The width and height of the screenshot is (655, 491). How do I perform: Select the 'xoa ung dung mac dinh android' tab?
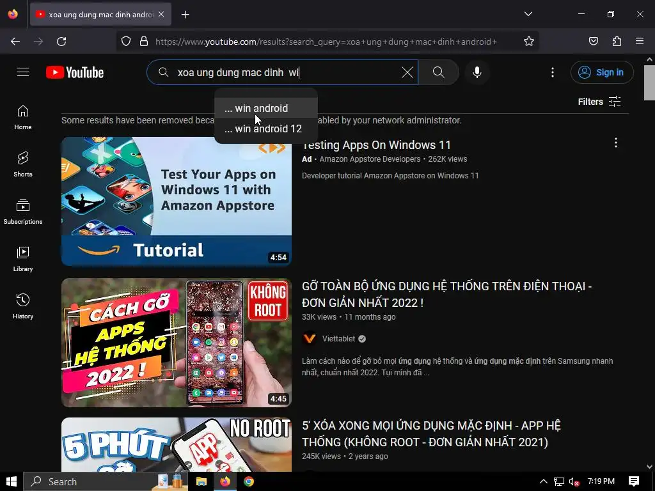pyautogui.click(x=100, y=15)
